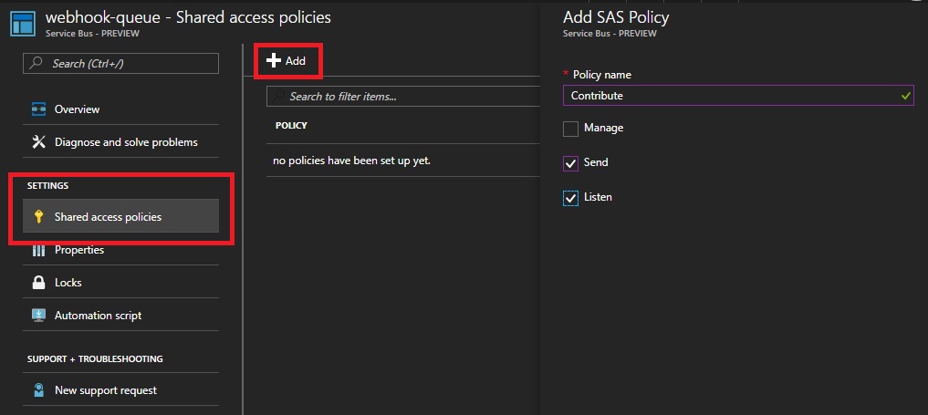Click the Policy name field containing Contribute
928x415 pixels.
coord(738,95)
